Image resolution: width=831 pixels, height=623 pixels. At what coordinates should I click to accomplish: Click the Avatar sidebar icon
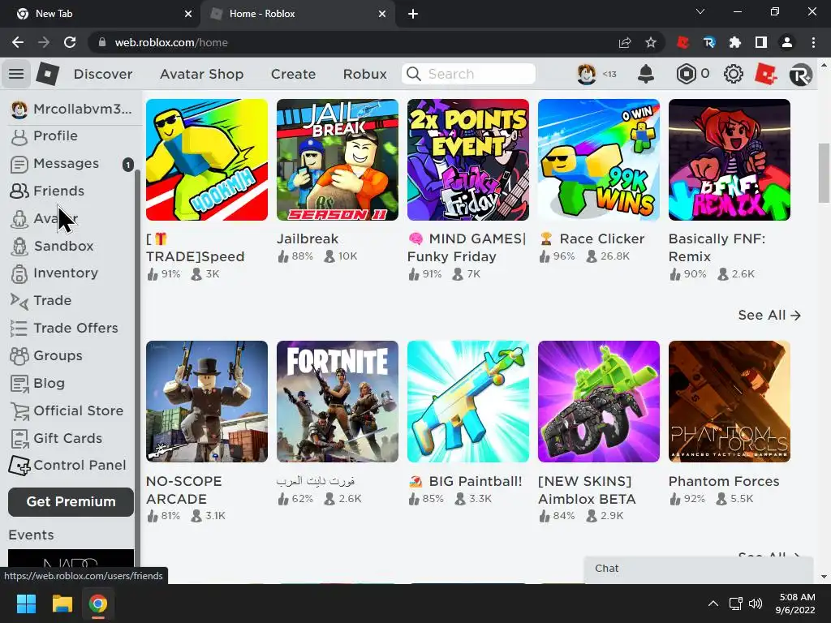(19, 219)
